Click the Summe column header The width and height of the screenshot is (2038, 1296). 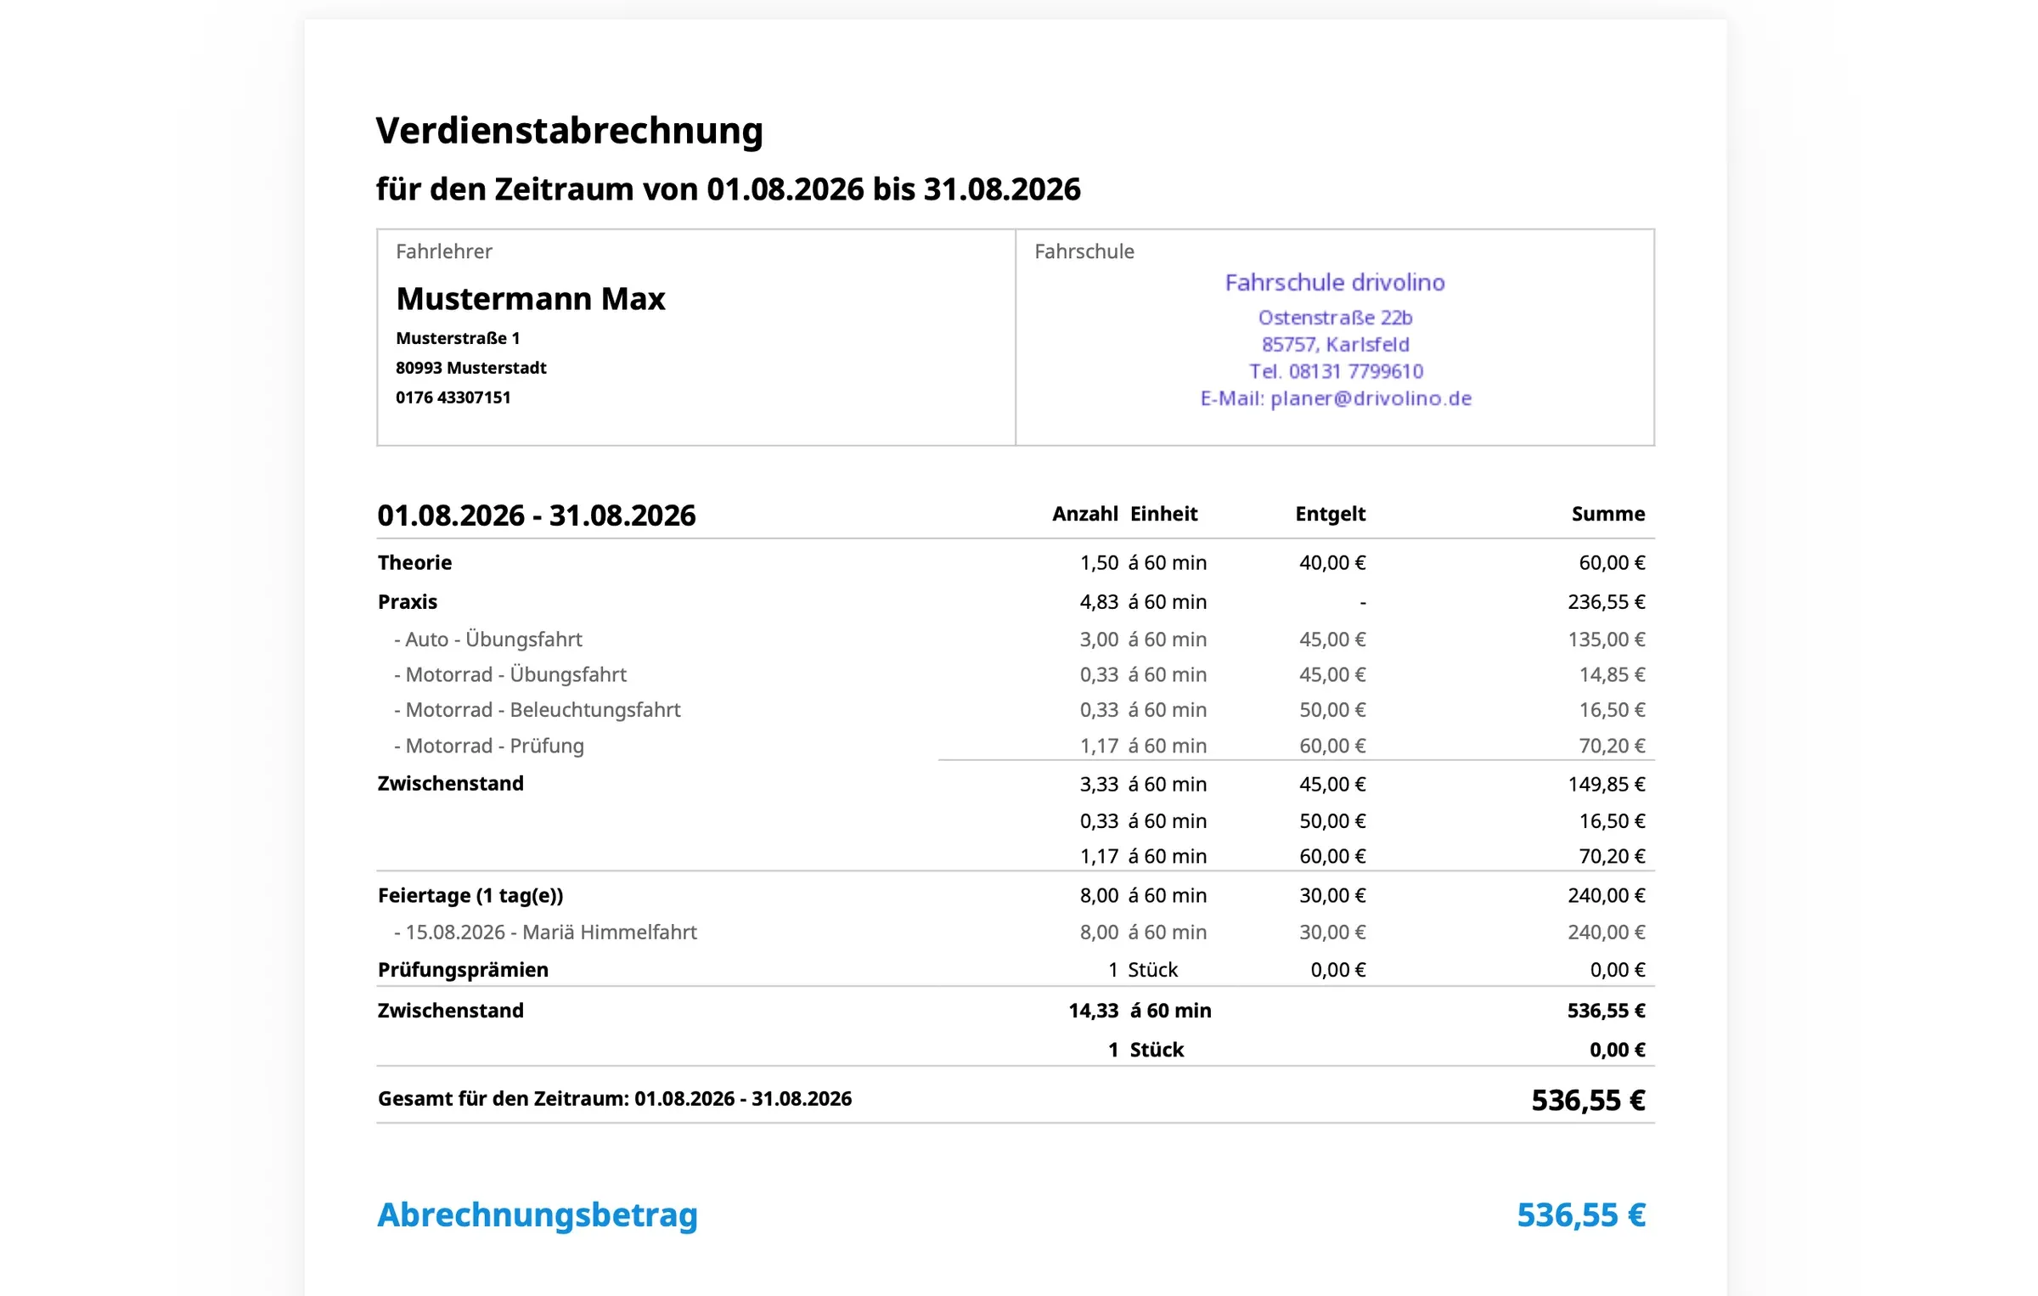tap(1608, 514)
